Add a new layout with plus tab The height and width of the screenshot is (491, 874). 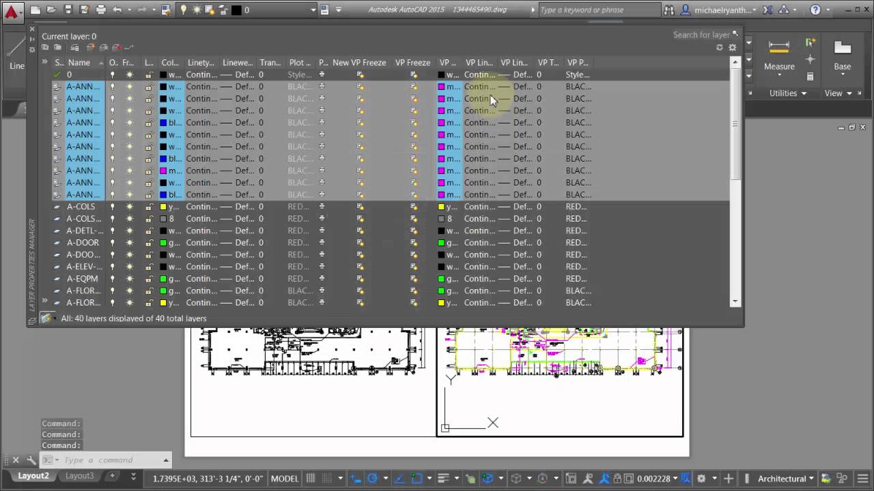(113, 476)
